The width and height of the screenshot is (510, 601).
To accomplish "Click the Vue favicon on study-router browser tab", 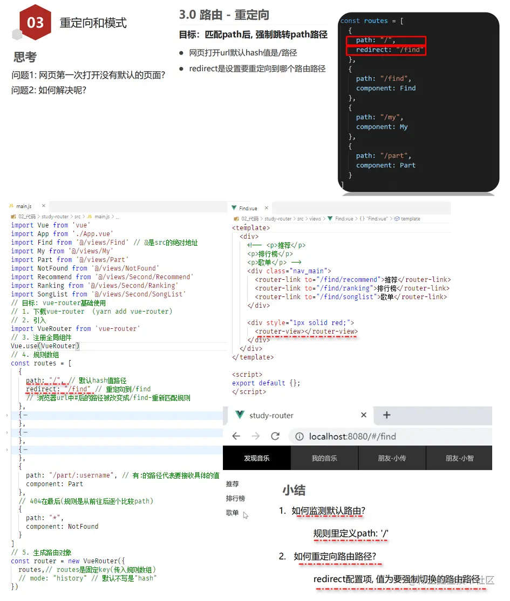I will tap(240, 415).
